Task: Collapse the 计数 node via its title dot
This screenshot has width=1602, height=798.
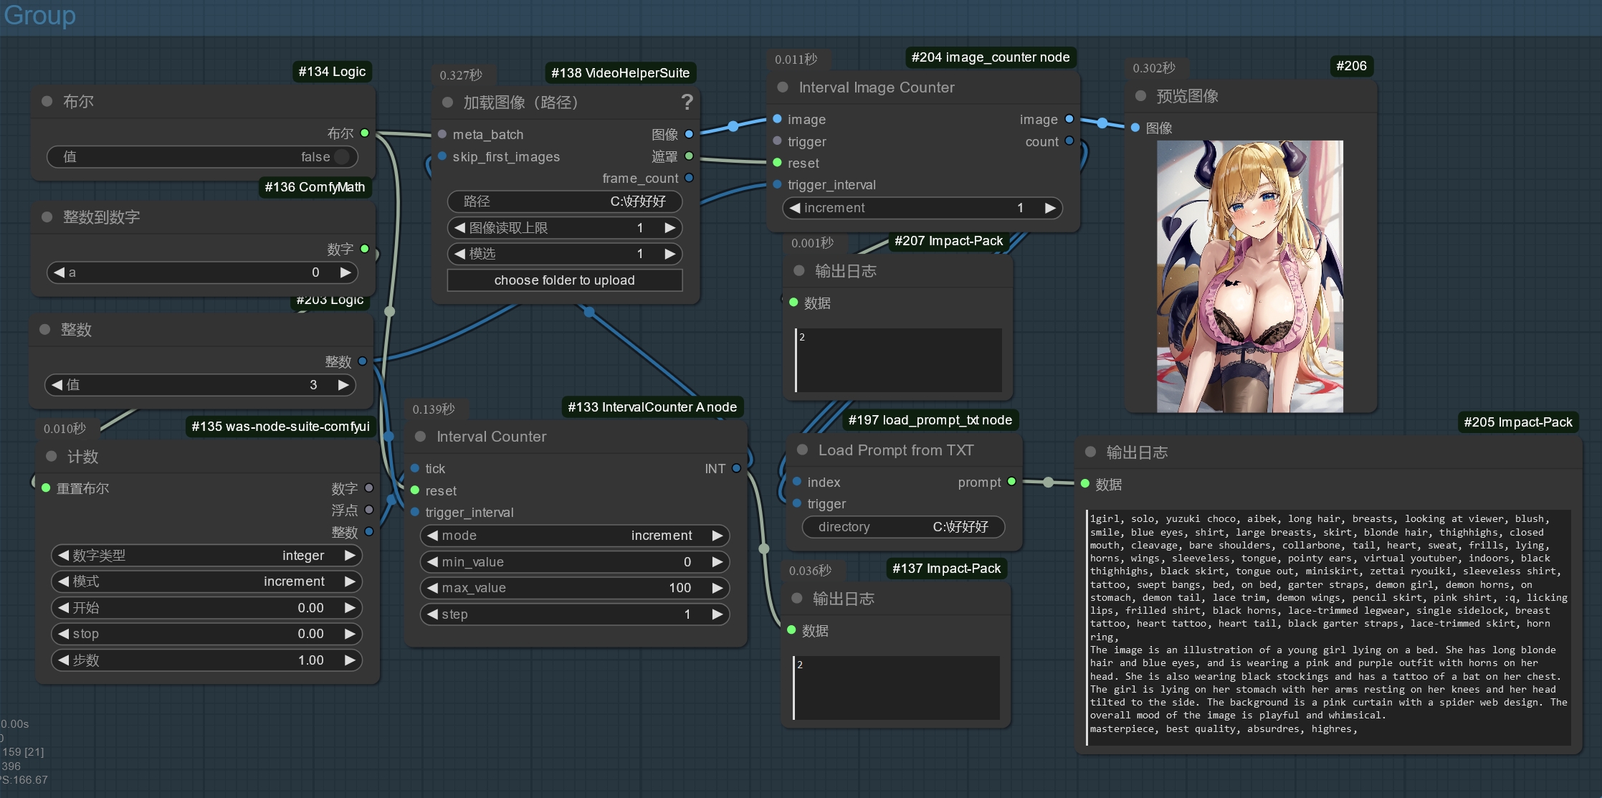Action: [x=51, y=456]
